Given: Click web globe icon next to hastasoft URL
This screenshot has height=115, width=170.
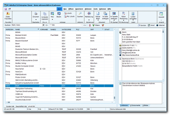Looking at the screenshot, I should tap(120, 55).
